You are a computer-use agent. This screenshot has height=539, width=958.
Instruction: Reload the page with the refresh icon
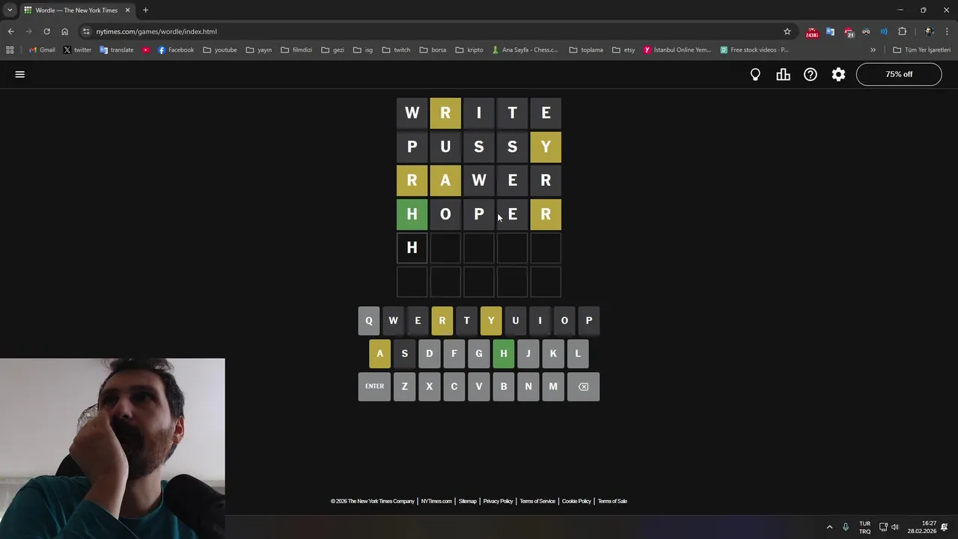[x=46, y=31]
